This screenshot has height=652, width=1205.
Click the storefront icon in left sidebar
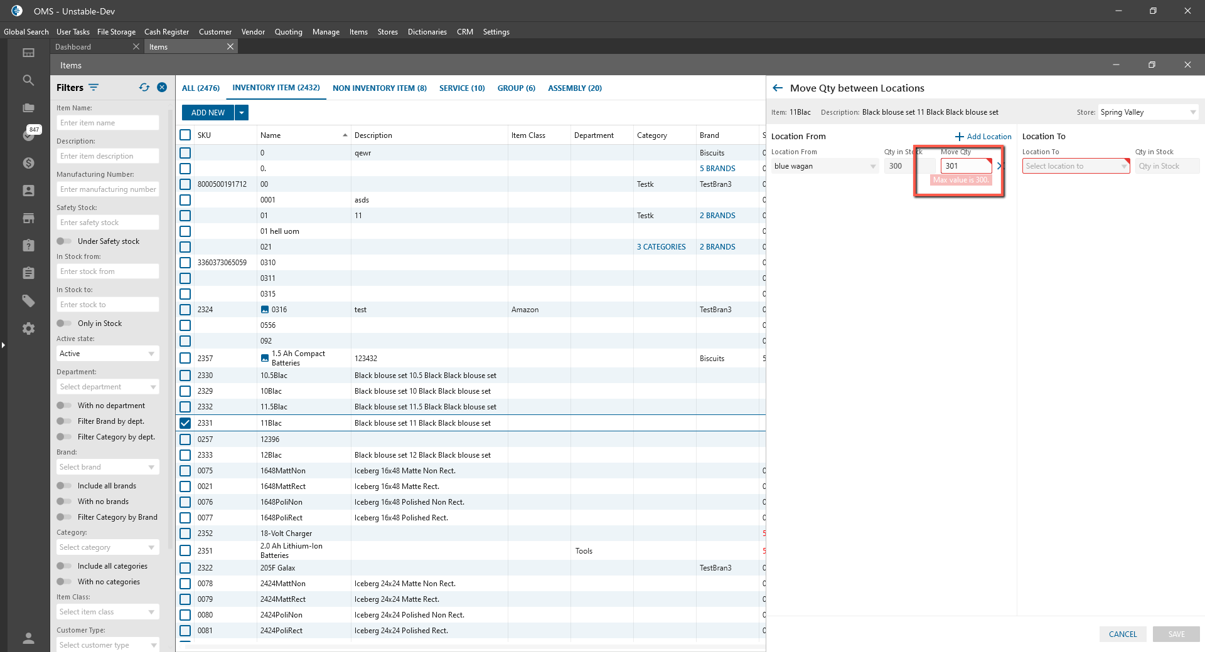coord(28,218)
